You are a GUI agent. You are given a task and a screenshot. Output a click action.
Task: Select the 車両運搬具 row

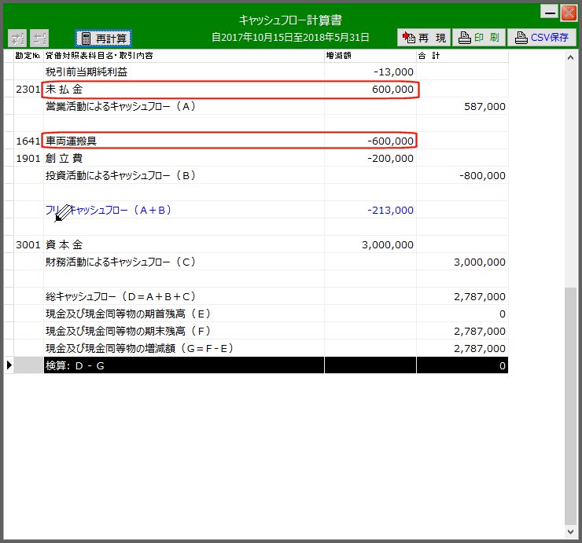pos(184,141)
